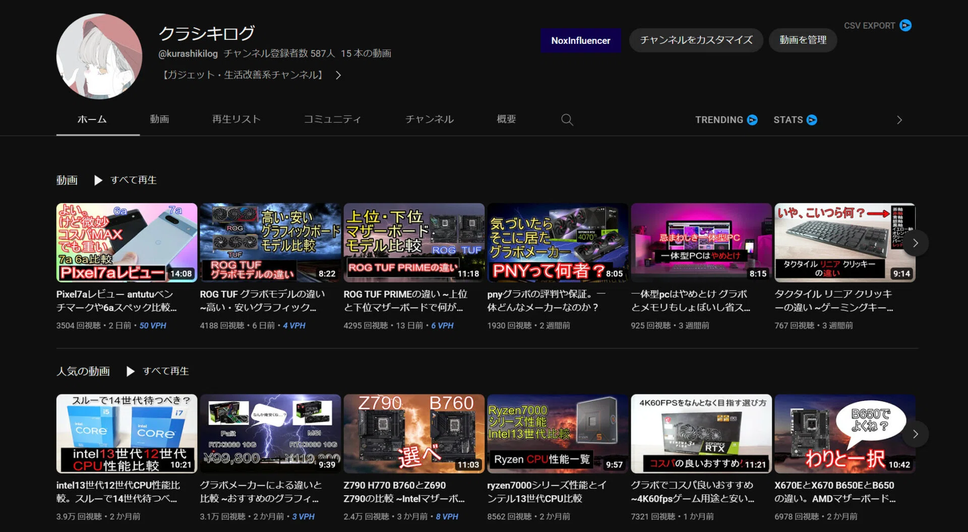Viewport: 968px width, 532px height.
Task: Click すべて再生 in the 人気の動画 section
Action: click(x=165, y=371)
